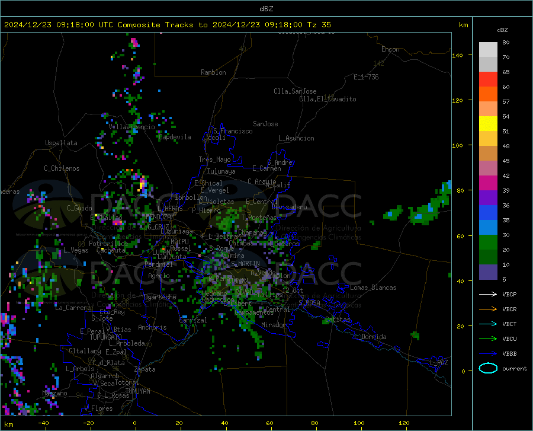Click the 'VBBB' legend label

(x=509, y=354)
